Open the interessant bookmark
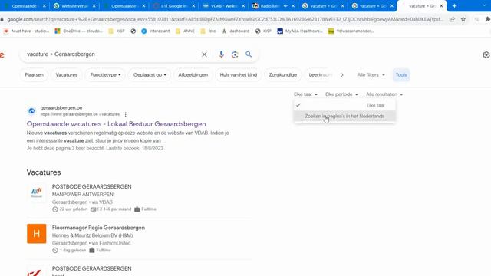Viewport: 491px width, 276px height. (156, 31)
